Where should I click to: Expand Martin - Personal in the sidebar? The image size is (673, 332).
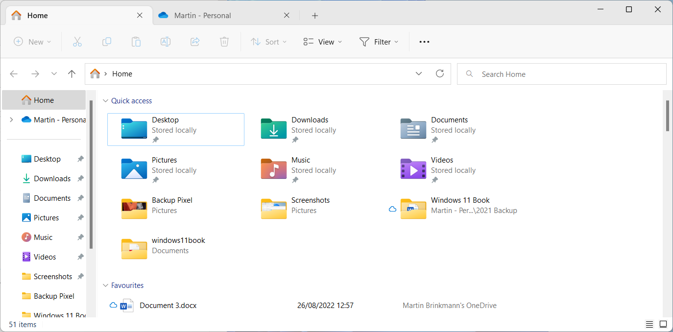11,119
